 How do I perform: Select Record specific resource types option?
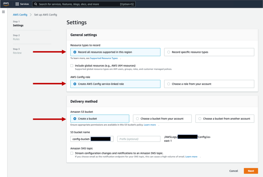pyautogui.click(x=209, y=52)
